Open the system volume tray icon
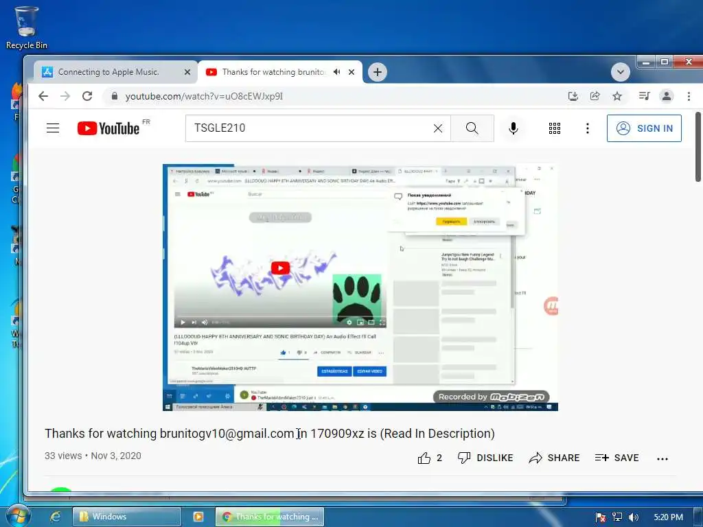Viewport: 703px width, 527px height. click(633, 517)
